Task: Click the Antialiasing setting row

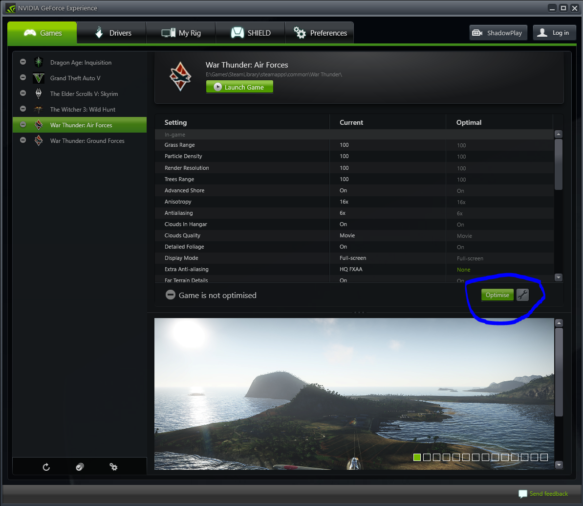Action: click(x=354, y=212)
